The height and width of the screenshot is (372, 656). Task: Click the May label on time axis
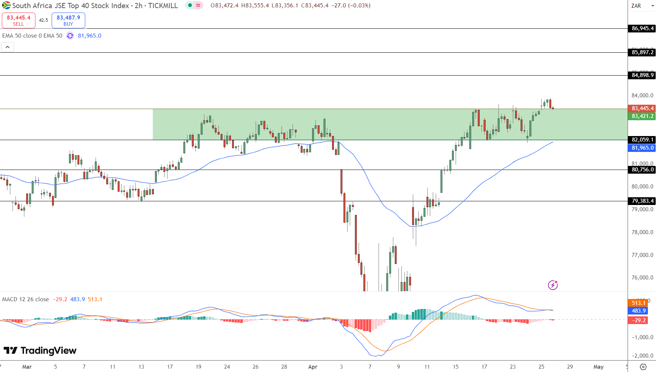coord(598,367)
